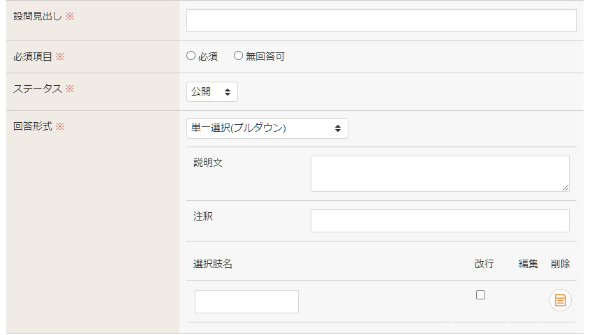Screen dimensions: 592x335
Task: Expand the 単一選択(プルダウン) answer format dropdown
Action: tap(267, 128)
